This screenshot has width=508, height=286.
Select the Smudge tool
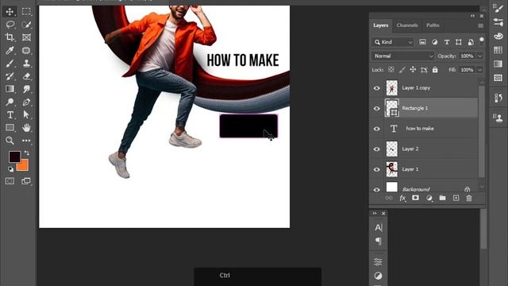[26, 89]
